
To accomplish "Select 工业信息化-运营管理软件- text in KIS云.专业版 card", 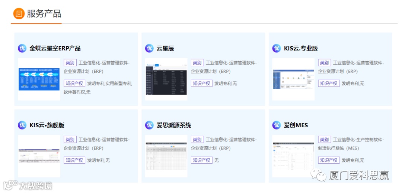I will [358, 63].
